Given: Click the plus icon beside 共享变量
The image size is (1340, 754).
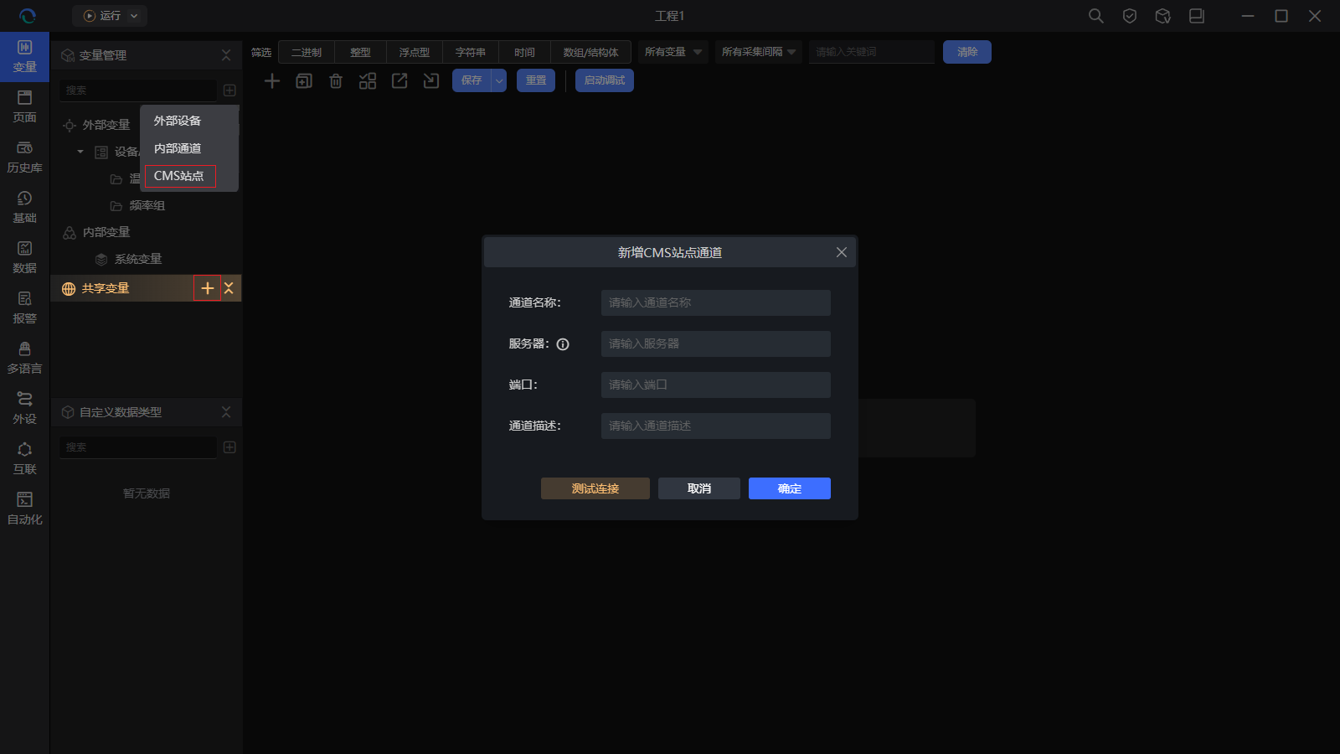Looking at the screenshot, I should (x=207, y=288).
